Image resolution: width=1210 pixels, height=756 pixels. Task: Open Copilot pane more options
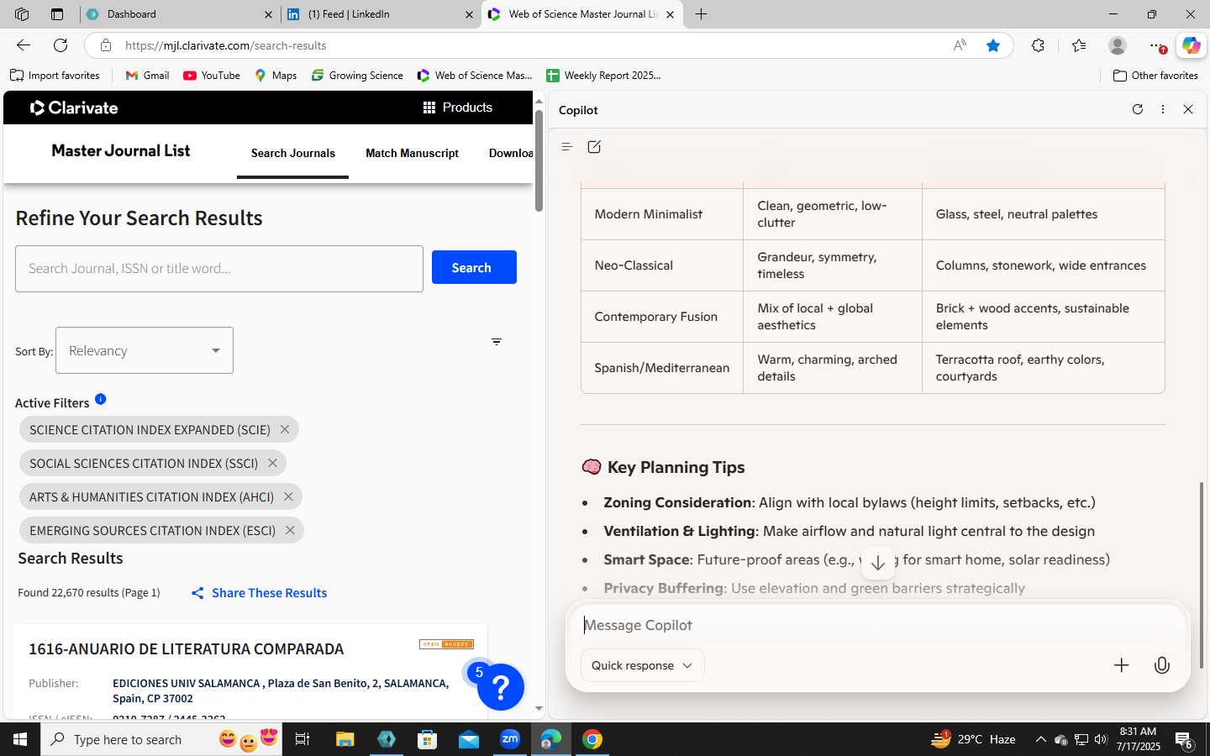pos(1163,109)
